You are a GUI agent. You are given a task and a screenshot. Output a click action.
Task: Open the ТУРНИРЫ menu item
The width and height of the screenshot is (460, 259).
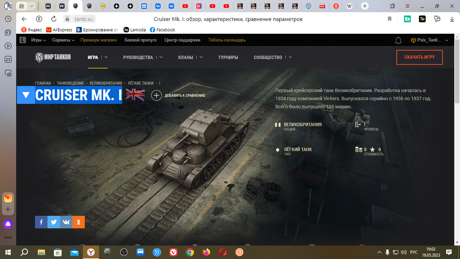click(228, 57)
